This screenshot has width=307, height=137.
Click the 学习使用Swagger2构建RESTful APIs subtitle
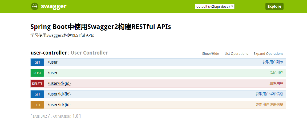(x=62, y=36)
